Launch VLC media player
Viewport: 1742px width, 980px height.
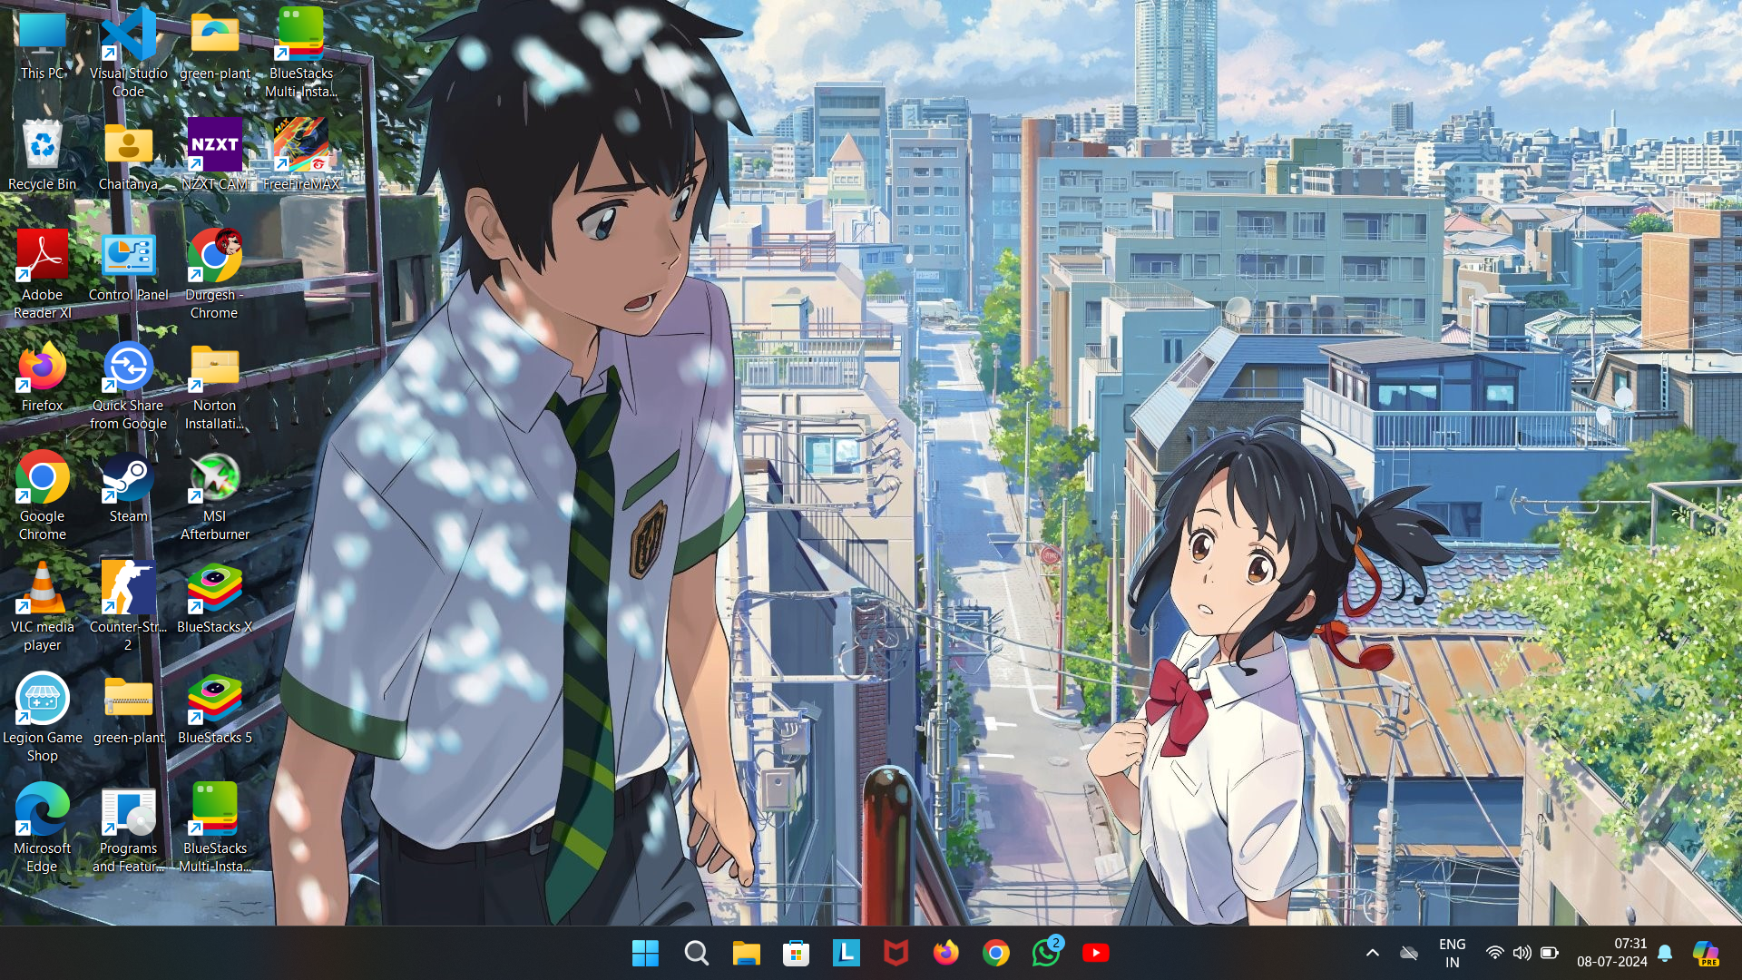43,606
